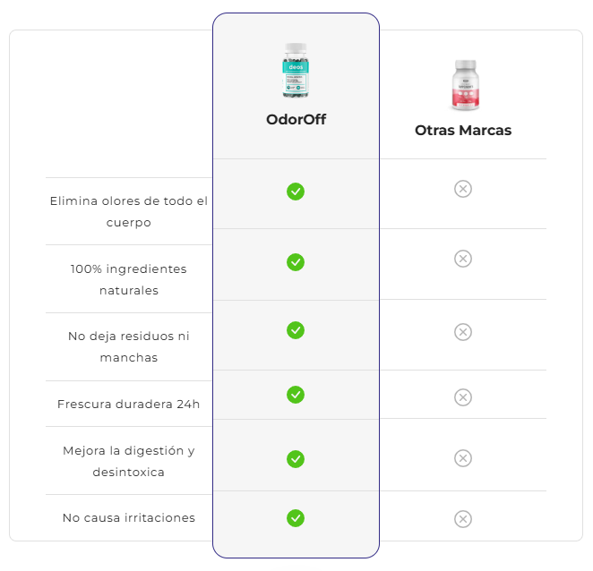Click the OdorOff product bottle image
This screenshot has height=571, width=593.
coord(296,70)
